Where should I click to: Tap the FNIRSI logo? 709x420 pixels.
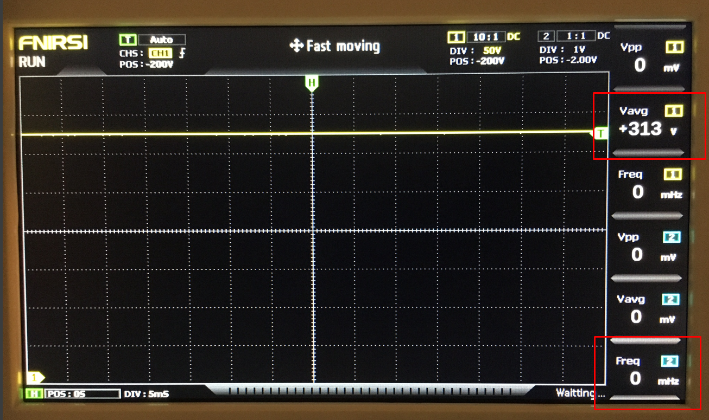click(53, 43)
